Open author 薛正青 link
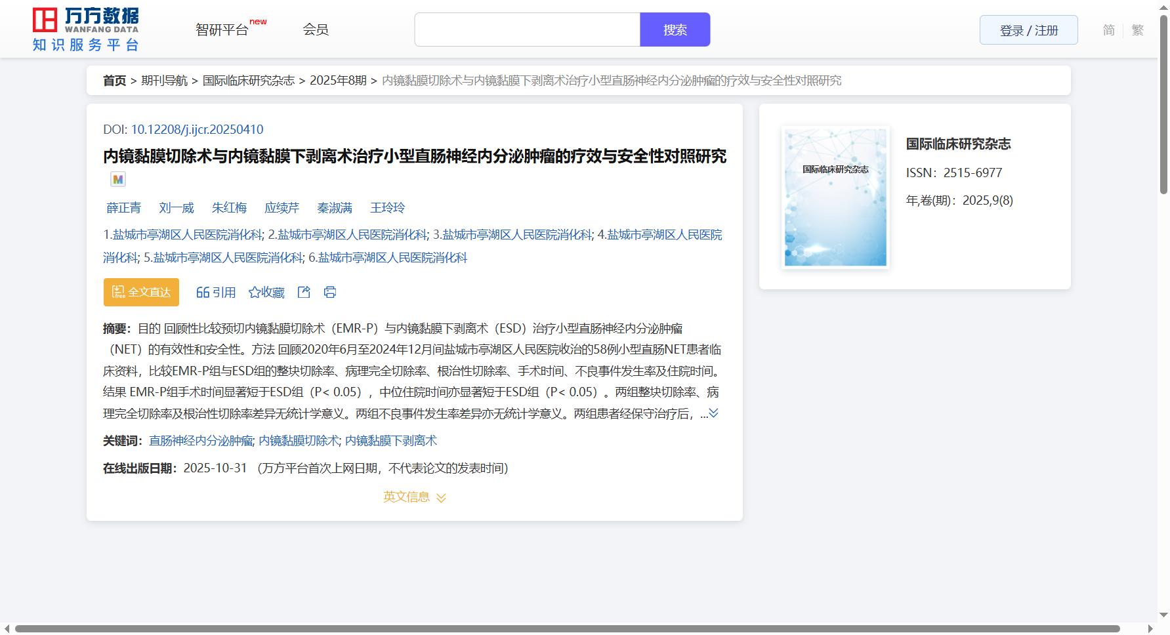 click(123, 208)
